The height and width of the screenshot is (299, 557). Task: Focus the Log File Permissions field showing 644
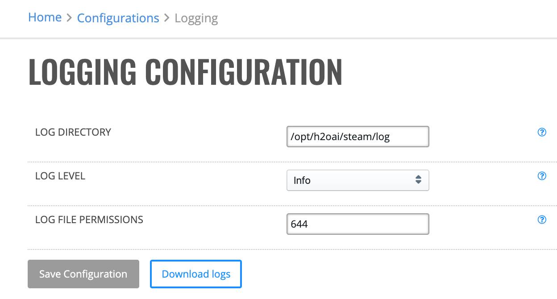pyautogui.click(x=357, y=224)
